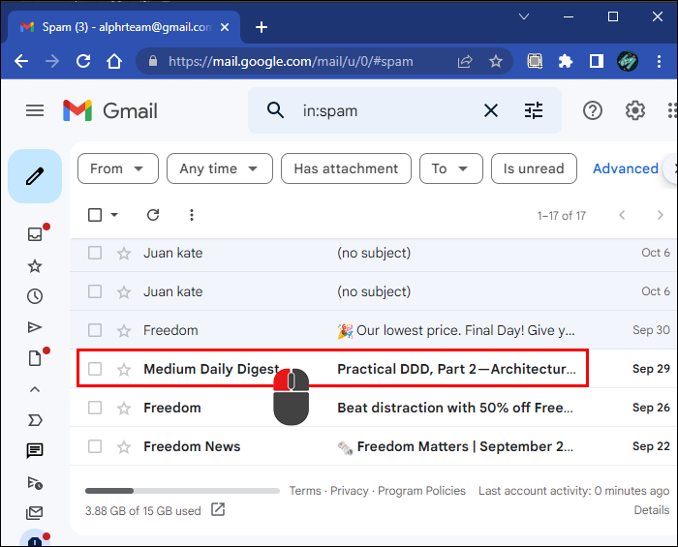Open the Gmail main menu hamburger
Viewport: 678px width, 547px height.
[x=35, y=110]
